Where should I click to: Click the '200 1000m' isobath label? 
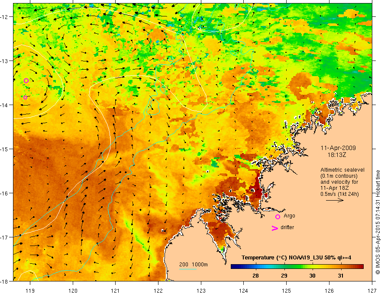(x=194, y=265)
